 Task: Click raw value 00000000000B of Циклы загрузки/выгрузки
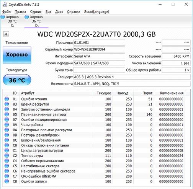point(171,150)
